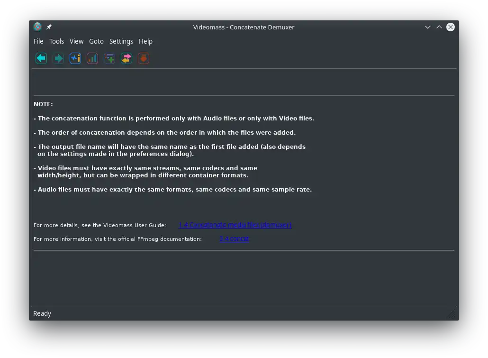Click 'For more information, visit the official FFmpeg documentation:'
The height and width of the screenshot is (358, 488).
[117, 239]
